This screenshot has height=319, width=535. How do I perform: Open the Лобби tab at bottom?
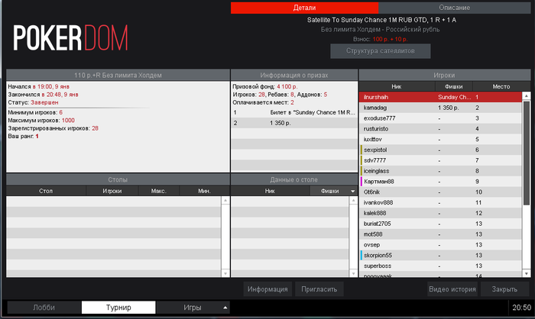(44, 308)
